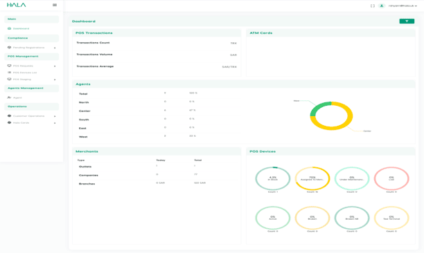Click the Merchants panel title
424x253 pixels.
click(87, 151)
